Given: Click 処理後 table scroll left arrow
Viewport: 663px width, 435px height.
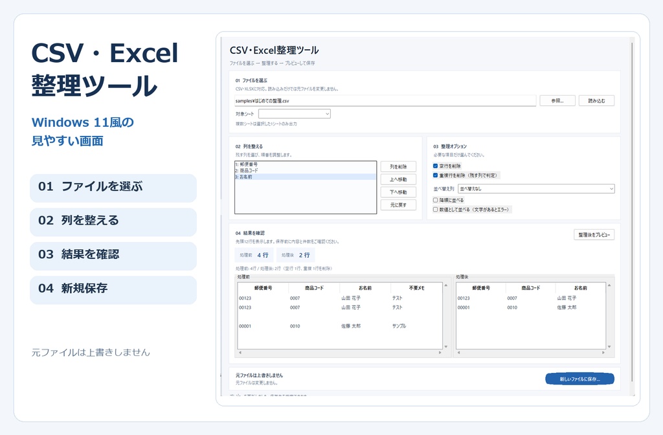Looking at the screenshot, I should pyautogui.click(x=459, y=352).
